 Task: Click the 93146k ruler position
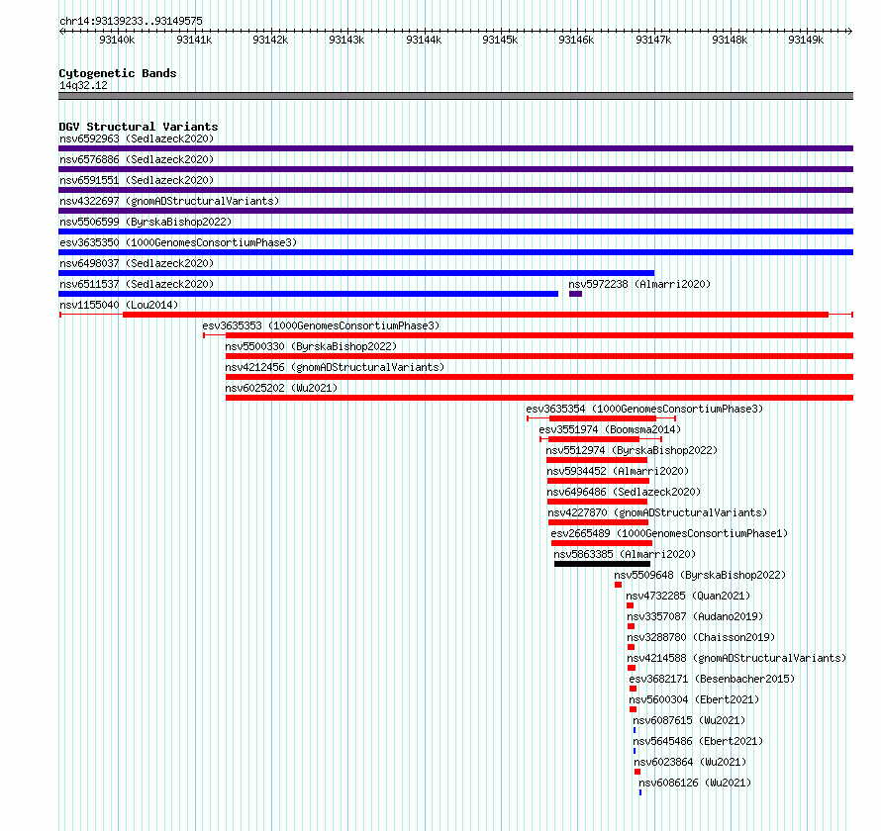tap(576, 40)
